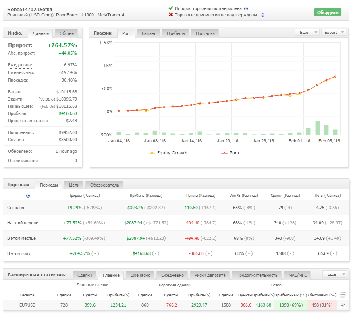353x315 pixels.
Task: Click the Robo5147023Setka account title
Action: (x=30, y=10)
